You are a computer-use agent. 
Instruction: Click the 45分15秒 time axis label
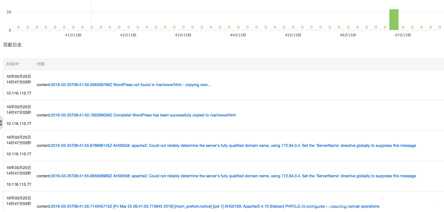point(293,35)
